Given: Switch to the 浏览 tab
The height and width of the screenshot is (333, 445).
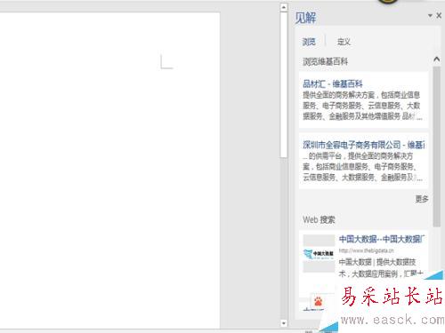Looking at the screenshot, I should pos(309,42).
